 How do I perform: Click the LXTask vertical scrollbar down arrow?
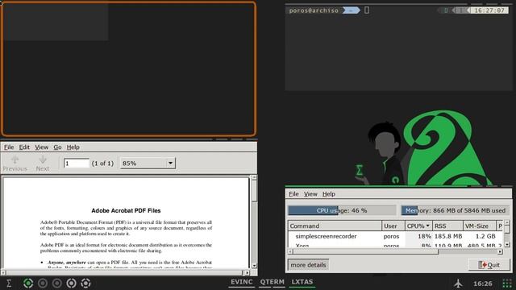pos(507,244)
